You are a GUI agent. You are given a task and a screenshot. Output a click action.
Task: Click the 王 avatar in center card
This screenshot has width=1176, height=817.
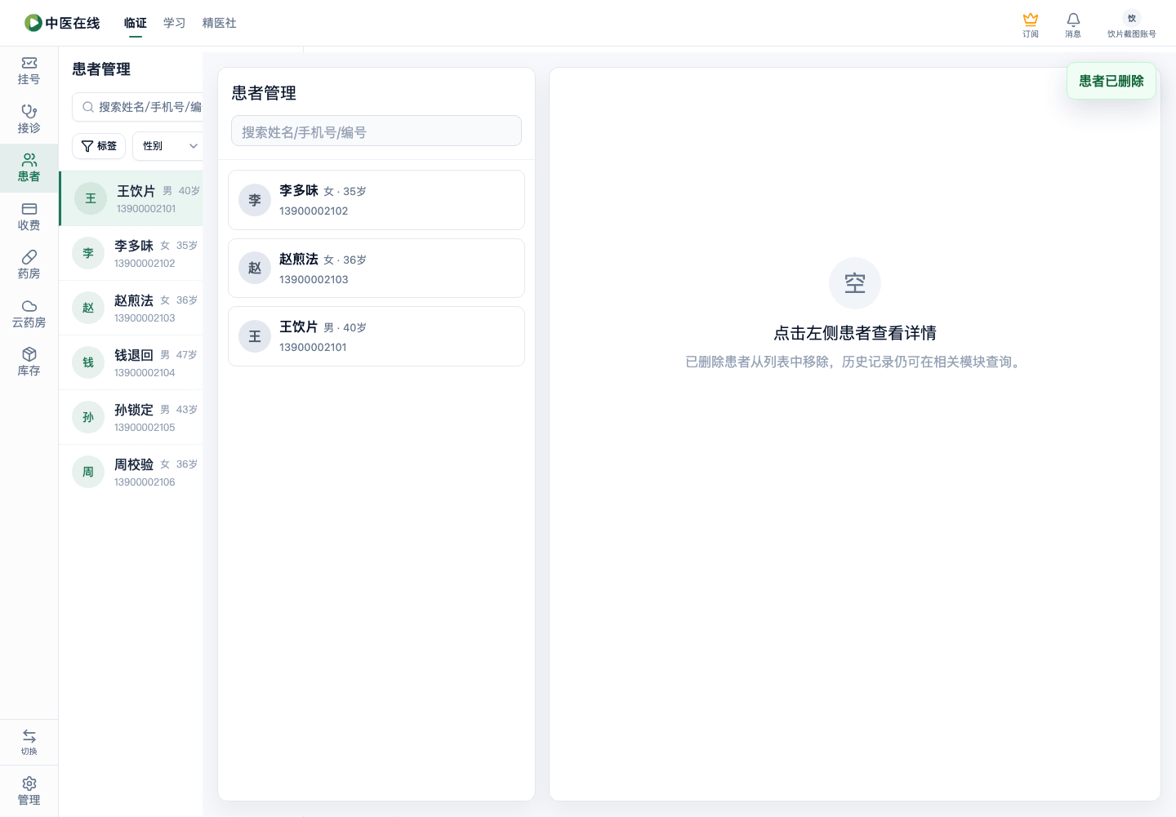[255, 336]
